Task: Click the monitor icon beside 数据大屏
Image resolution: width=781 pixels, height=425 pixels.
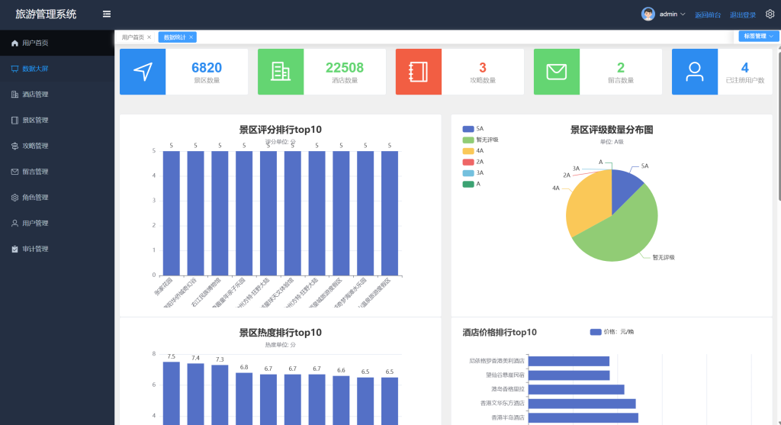Action: (14, 69)
